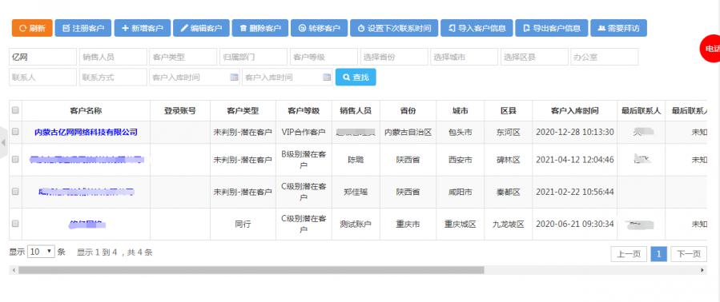Image resolution: width=720 pixels, height=302 pixels.
Task: Sort by 客户名称 column header
Action: (86, 110)
